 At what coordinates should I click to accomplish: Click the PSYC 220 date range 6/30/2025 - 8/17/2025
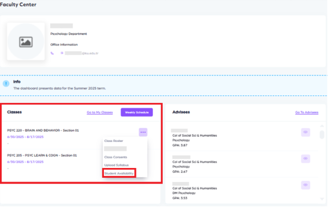(26, 137)
